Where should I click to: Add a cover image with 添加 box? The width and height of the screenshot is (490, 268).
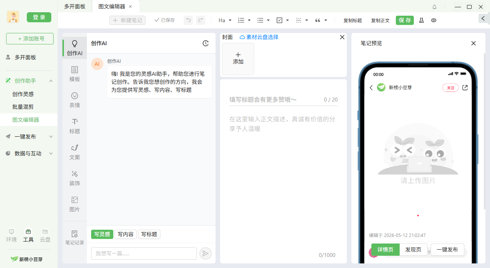(x=238, y=59)
